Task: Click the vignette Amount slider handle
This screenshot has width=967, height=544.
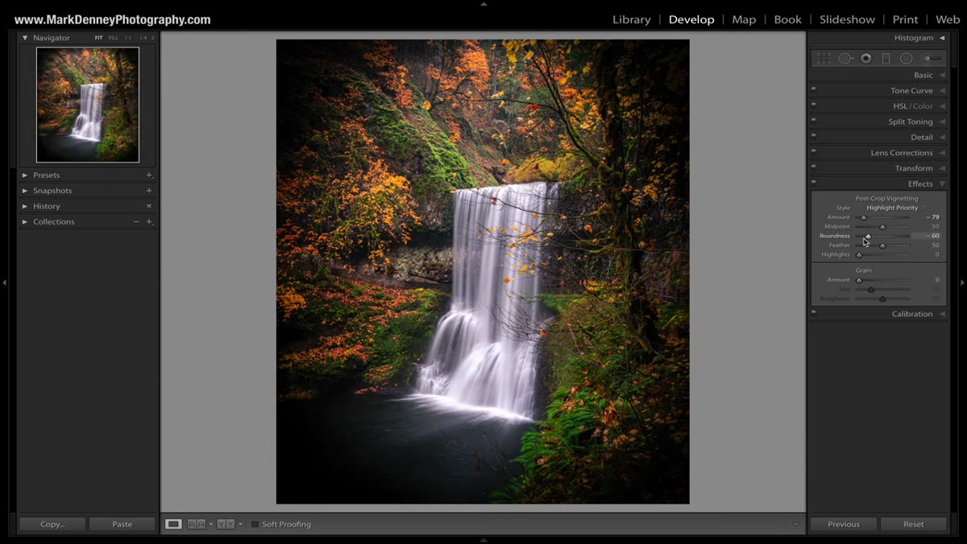Action: [x=863, y=217]
